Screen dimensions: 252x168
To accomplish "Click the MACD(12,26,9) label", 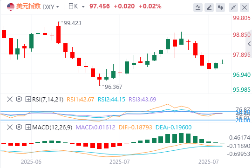I will click(52, 128).
